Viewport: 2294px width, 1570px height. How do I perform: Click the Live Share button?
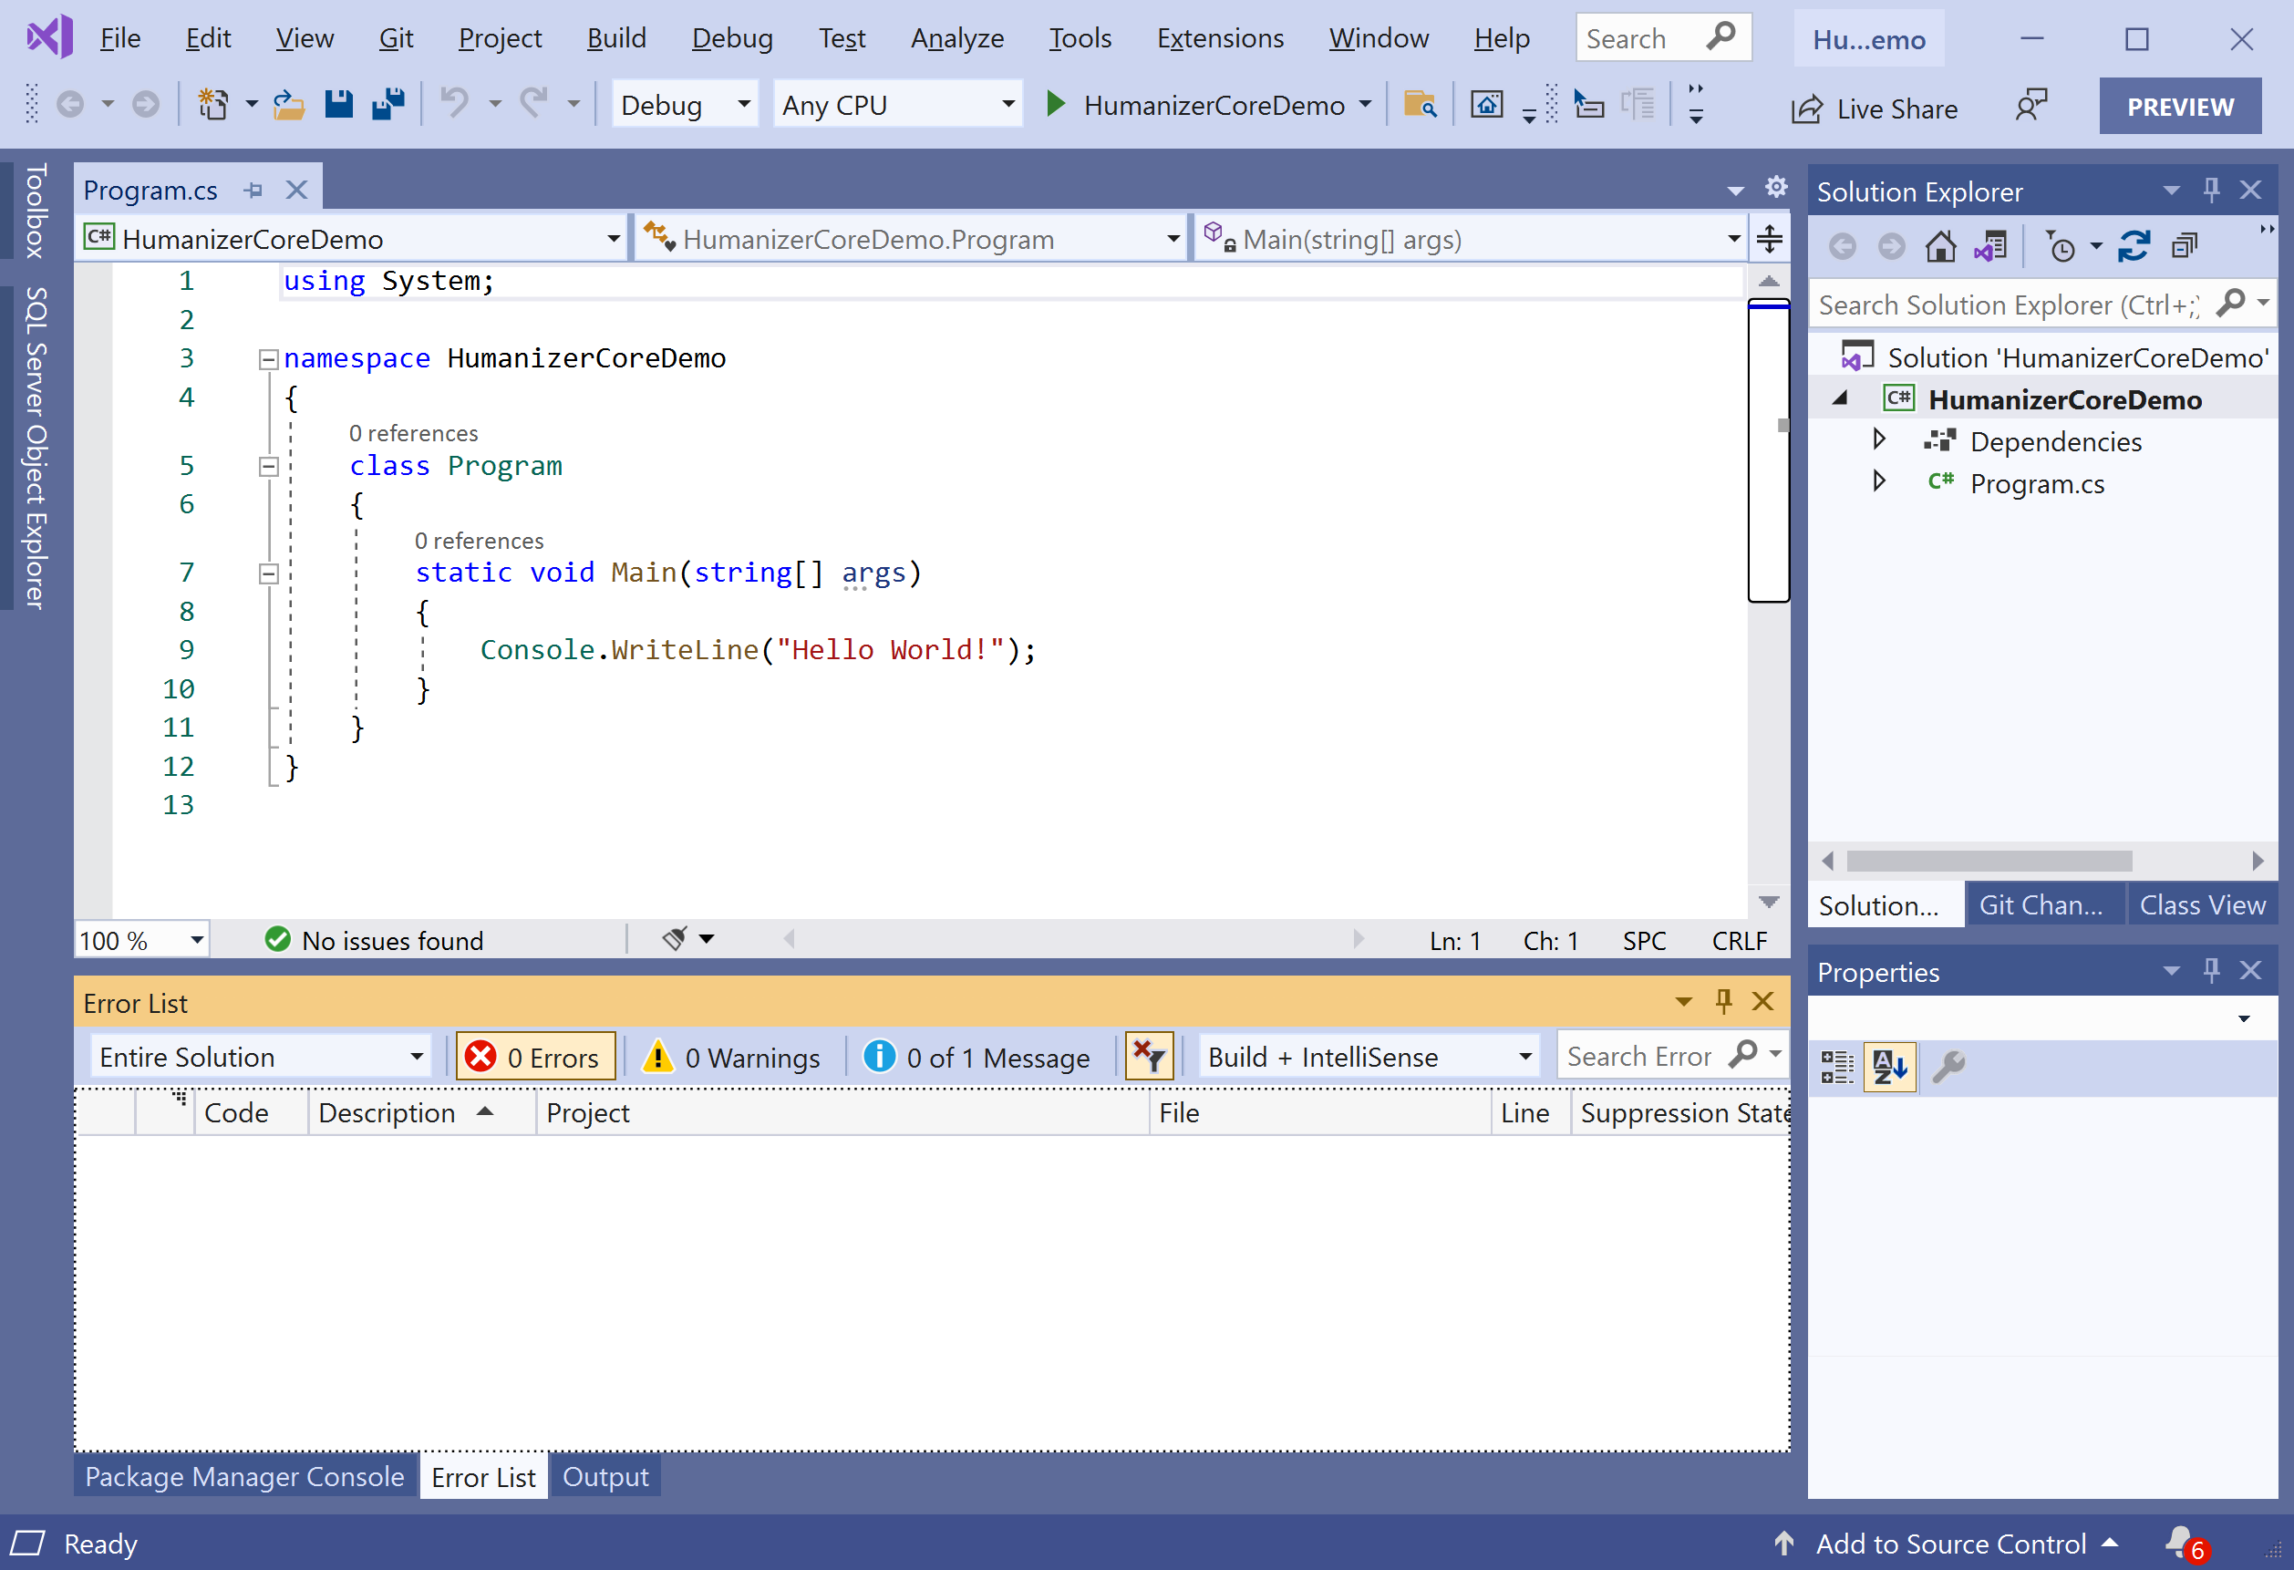pos(1875,108)
